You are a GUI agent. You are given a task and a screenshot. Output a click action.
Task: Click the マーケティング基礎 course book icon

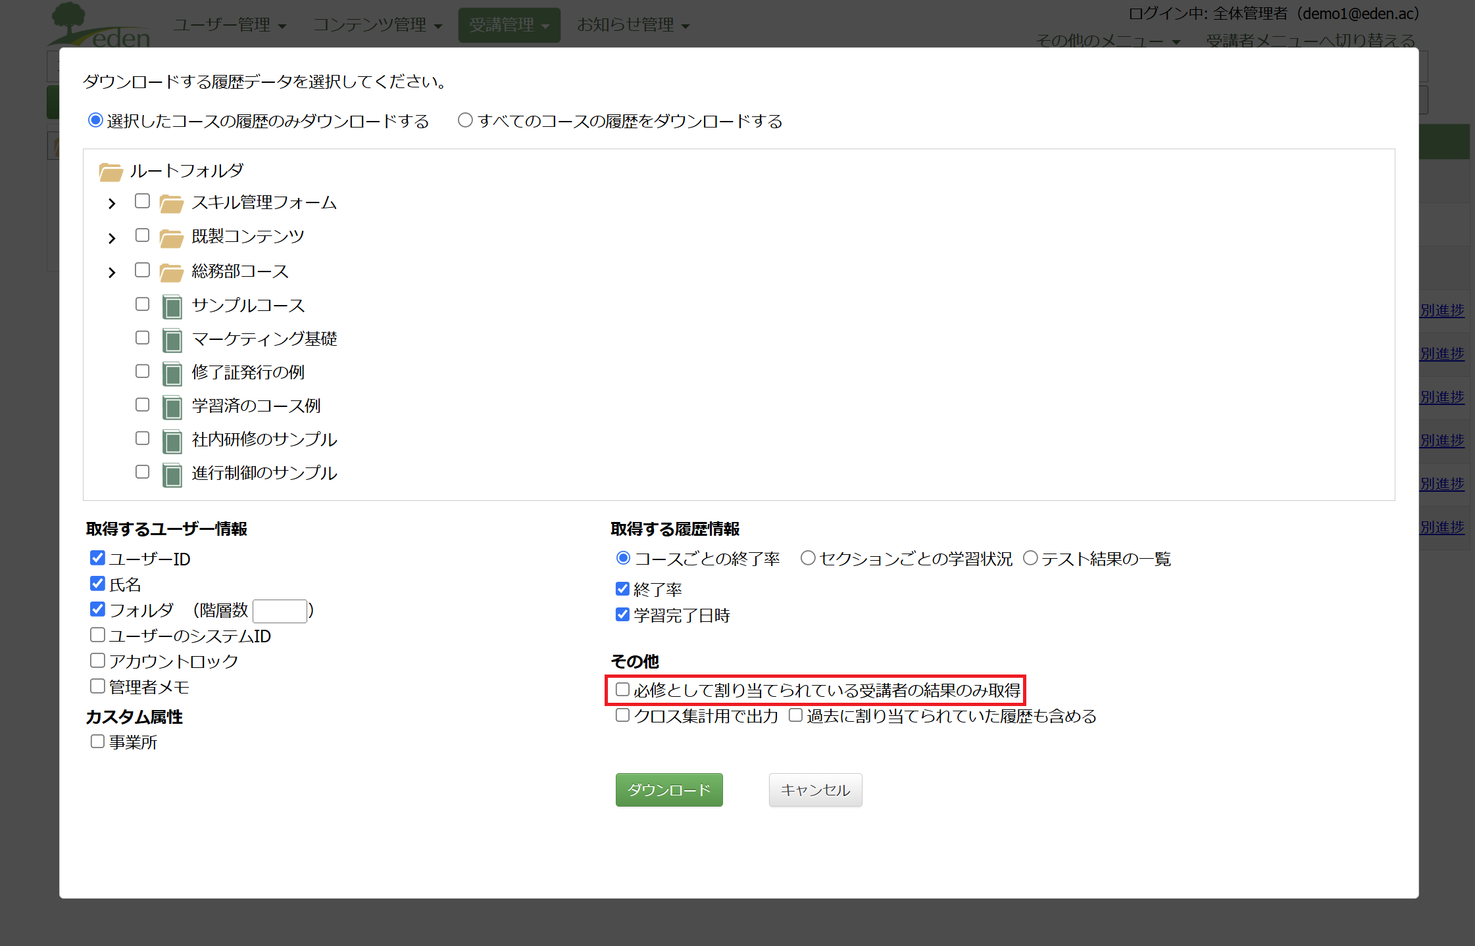coord(172,340)
